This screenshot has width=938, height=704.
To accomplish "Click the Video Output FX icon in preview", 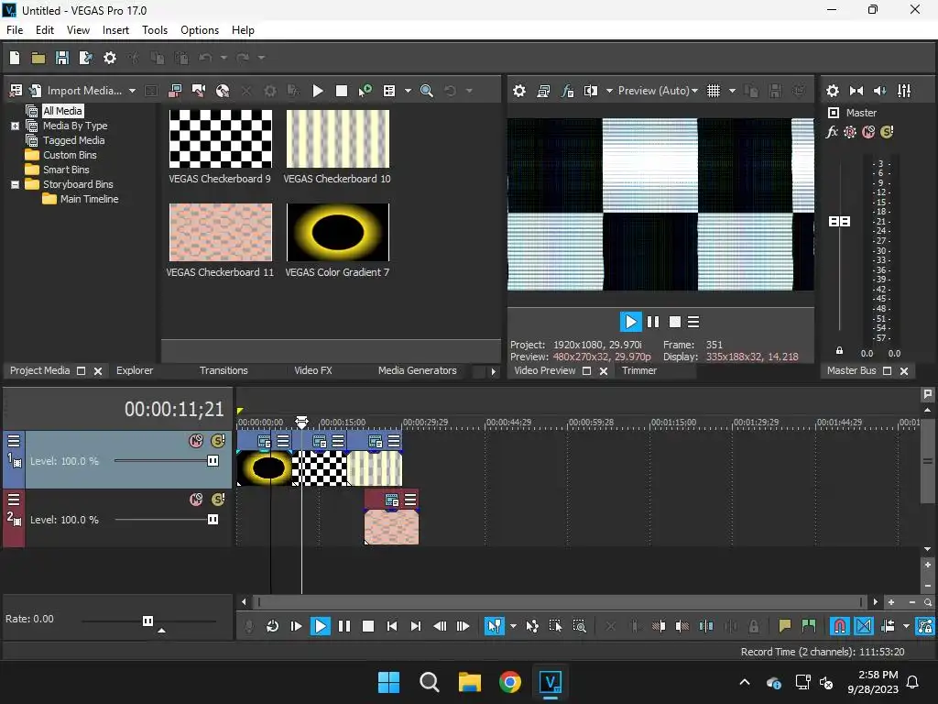I will click(567, 91).
